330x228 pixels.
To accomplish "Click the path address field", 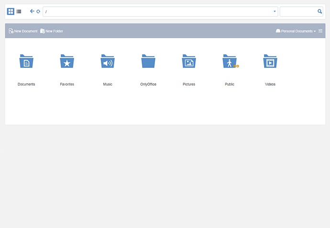I will [157, 11].
